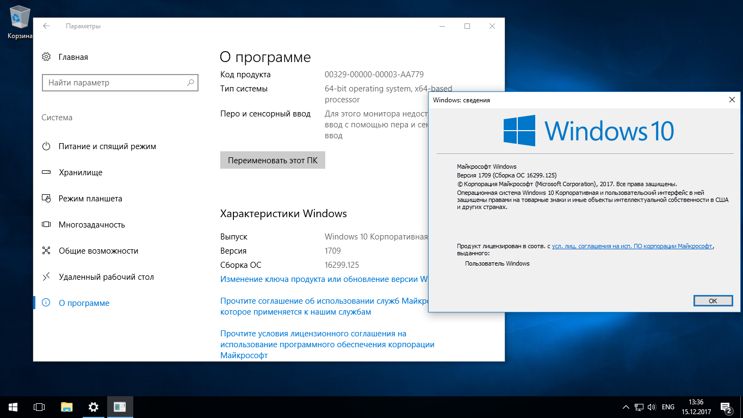Go back using the Settings back arrow
743x418 pixels.
[46, 26]
